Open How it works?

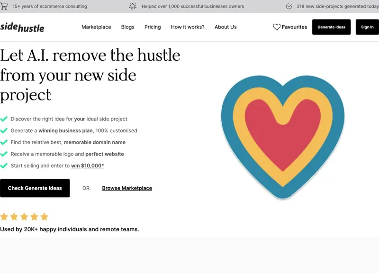(188, 27)
